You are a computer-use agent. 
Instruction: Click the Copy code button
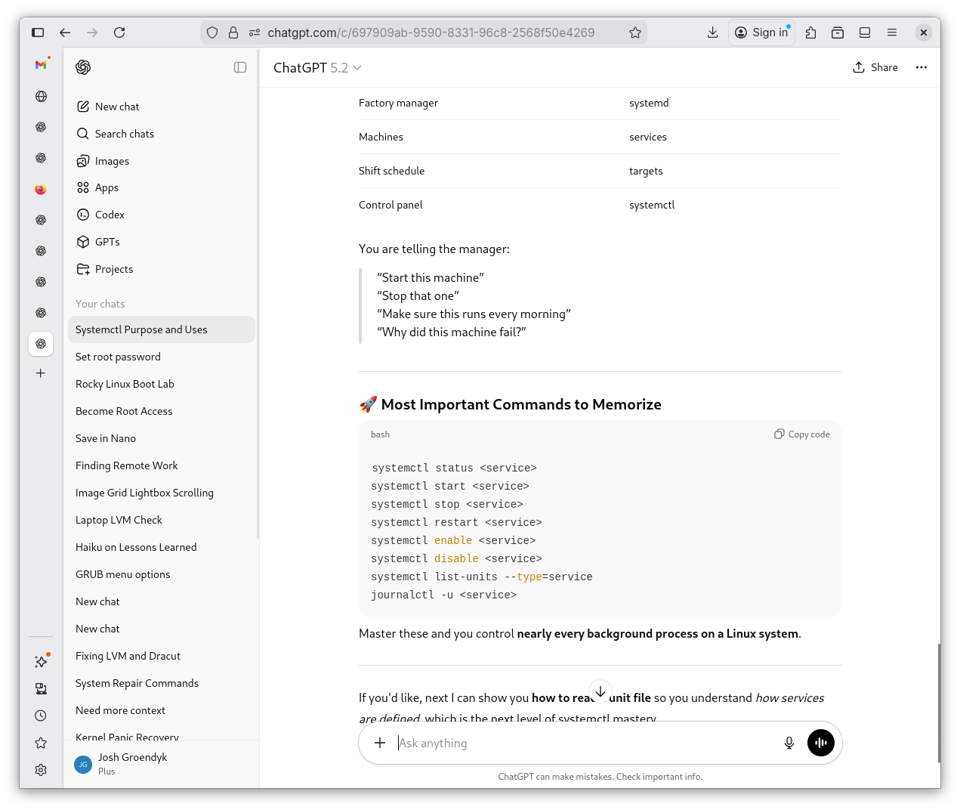tap(801, 434)
